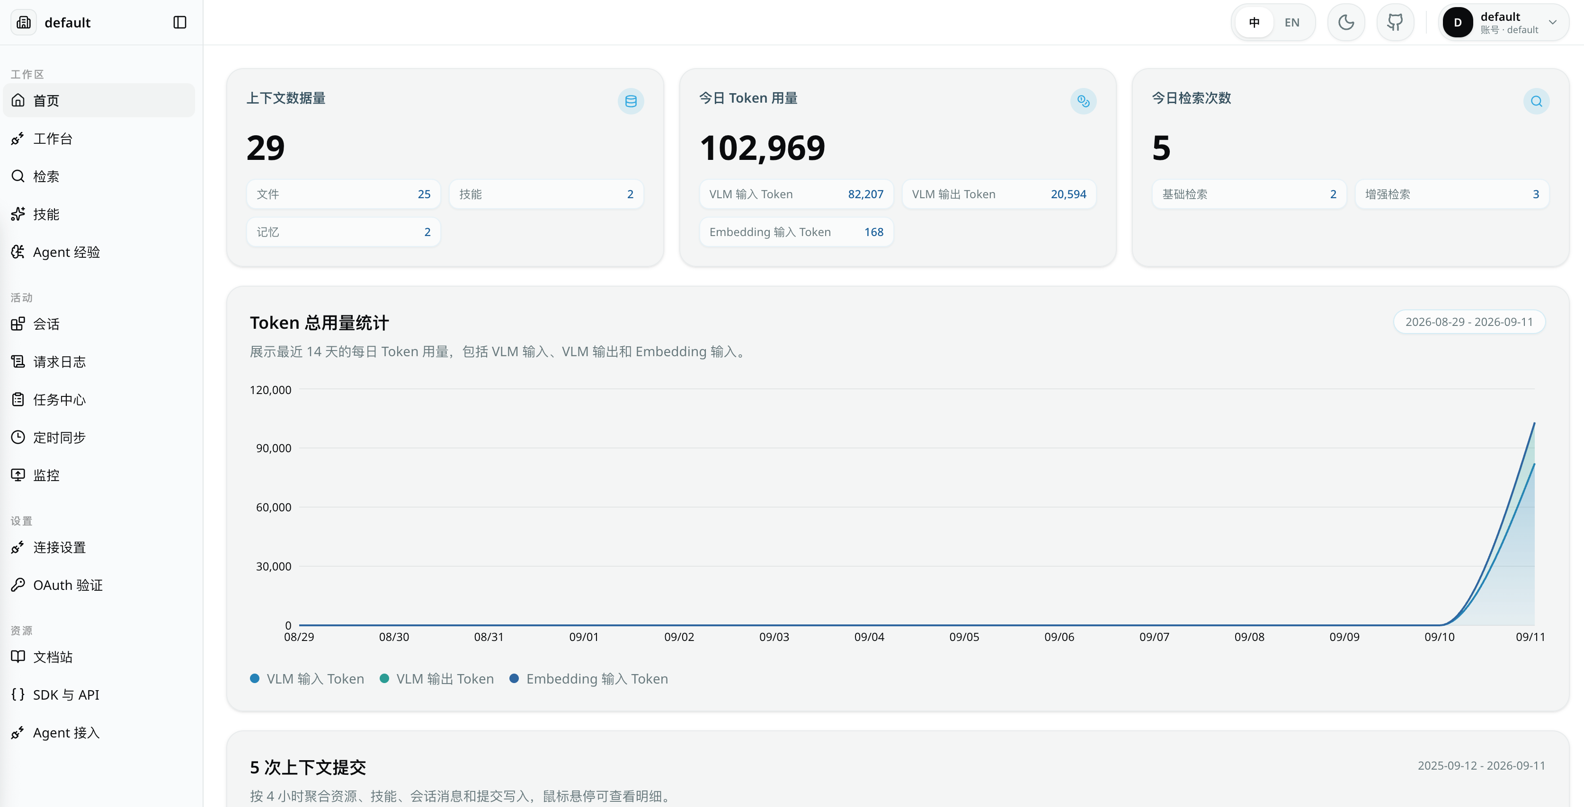Open 文档站 resource link
The width and height of the screenshot is (1584, 807).
point(99,657)
